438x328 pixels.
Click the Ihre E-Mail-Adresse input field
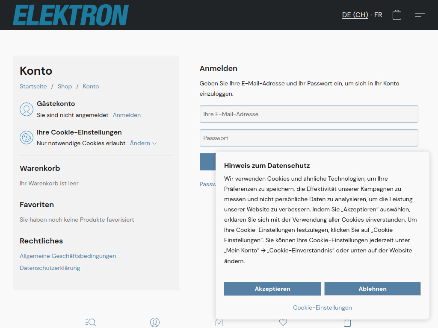click(x=309, y=114)
